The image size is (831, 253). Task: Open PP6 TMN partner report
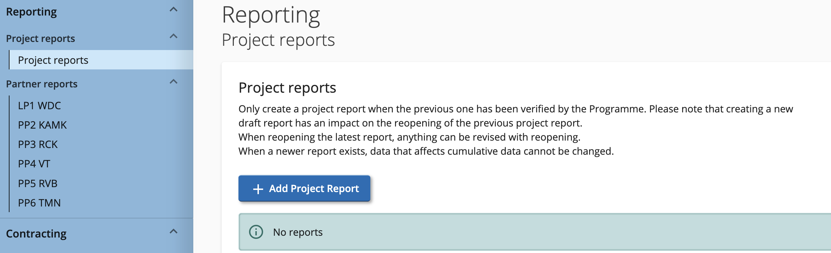click(x=40, y=203)
